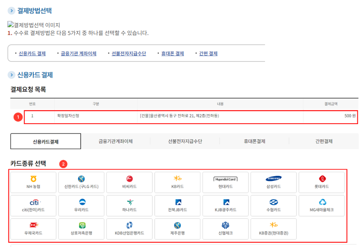This screenshot has height=247, width=363.
Task: Follow the 신용카드 결제 link
Action: [32, 54]
